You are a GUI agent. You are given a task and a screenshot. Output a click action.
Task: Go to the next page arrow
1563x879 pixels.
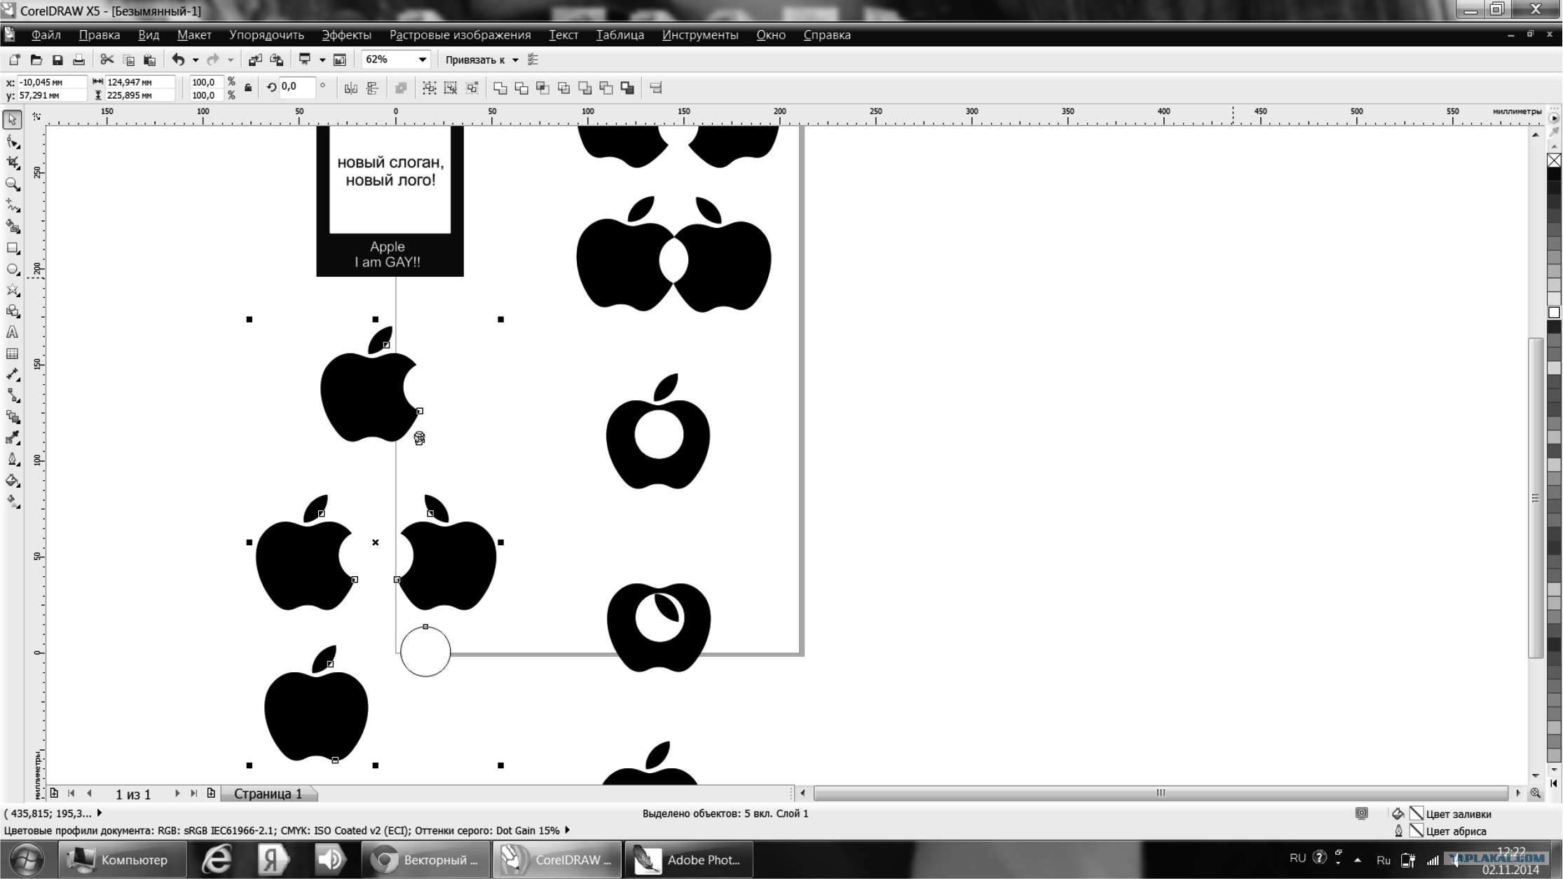tap(177, 793)
